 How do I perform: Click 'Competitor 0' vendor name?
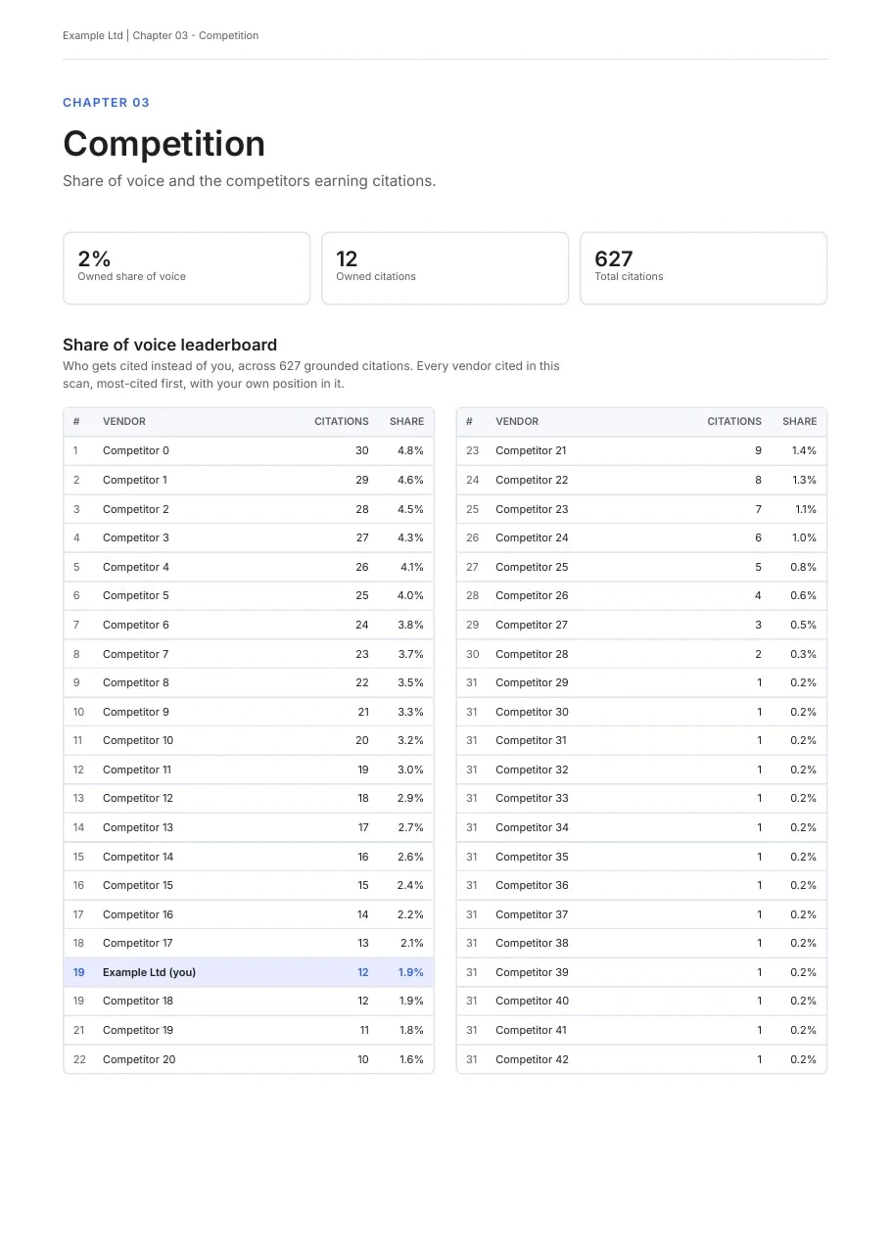click(x=135, y=450)
